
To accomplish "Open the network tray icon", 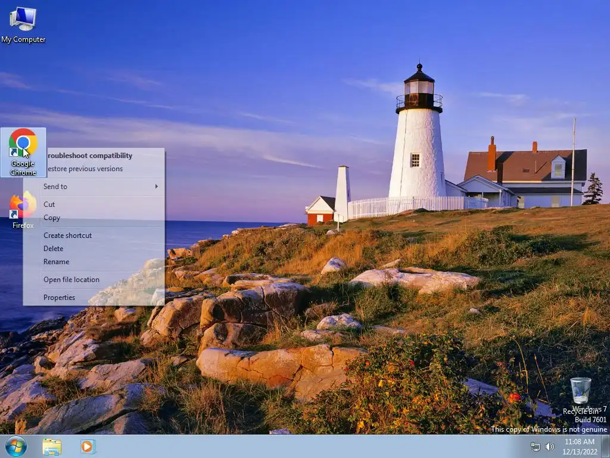I will [536, 447].
